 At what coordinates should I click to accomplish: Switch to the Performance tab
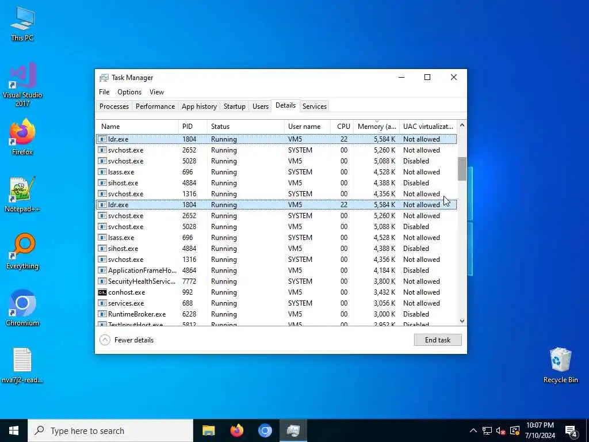[x=155, y=106]
